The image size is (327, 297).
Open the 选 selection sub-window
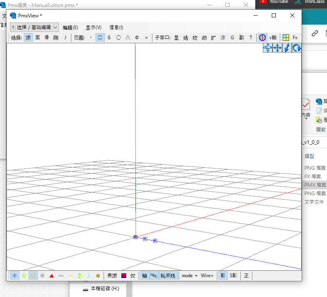click(x=185, y=38)
